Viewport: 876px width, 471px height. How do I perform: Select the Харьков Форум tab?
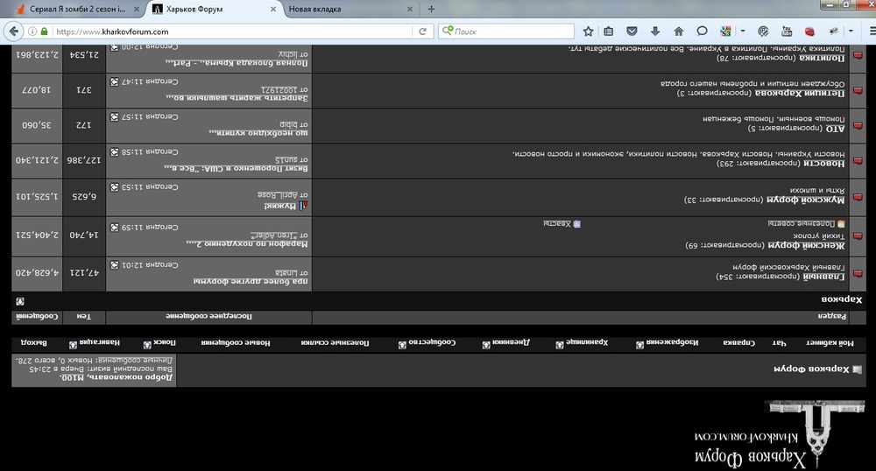tap(213, 9)
